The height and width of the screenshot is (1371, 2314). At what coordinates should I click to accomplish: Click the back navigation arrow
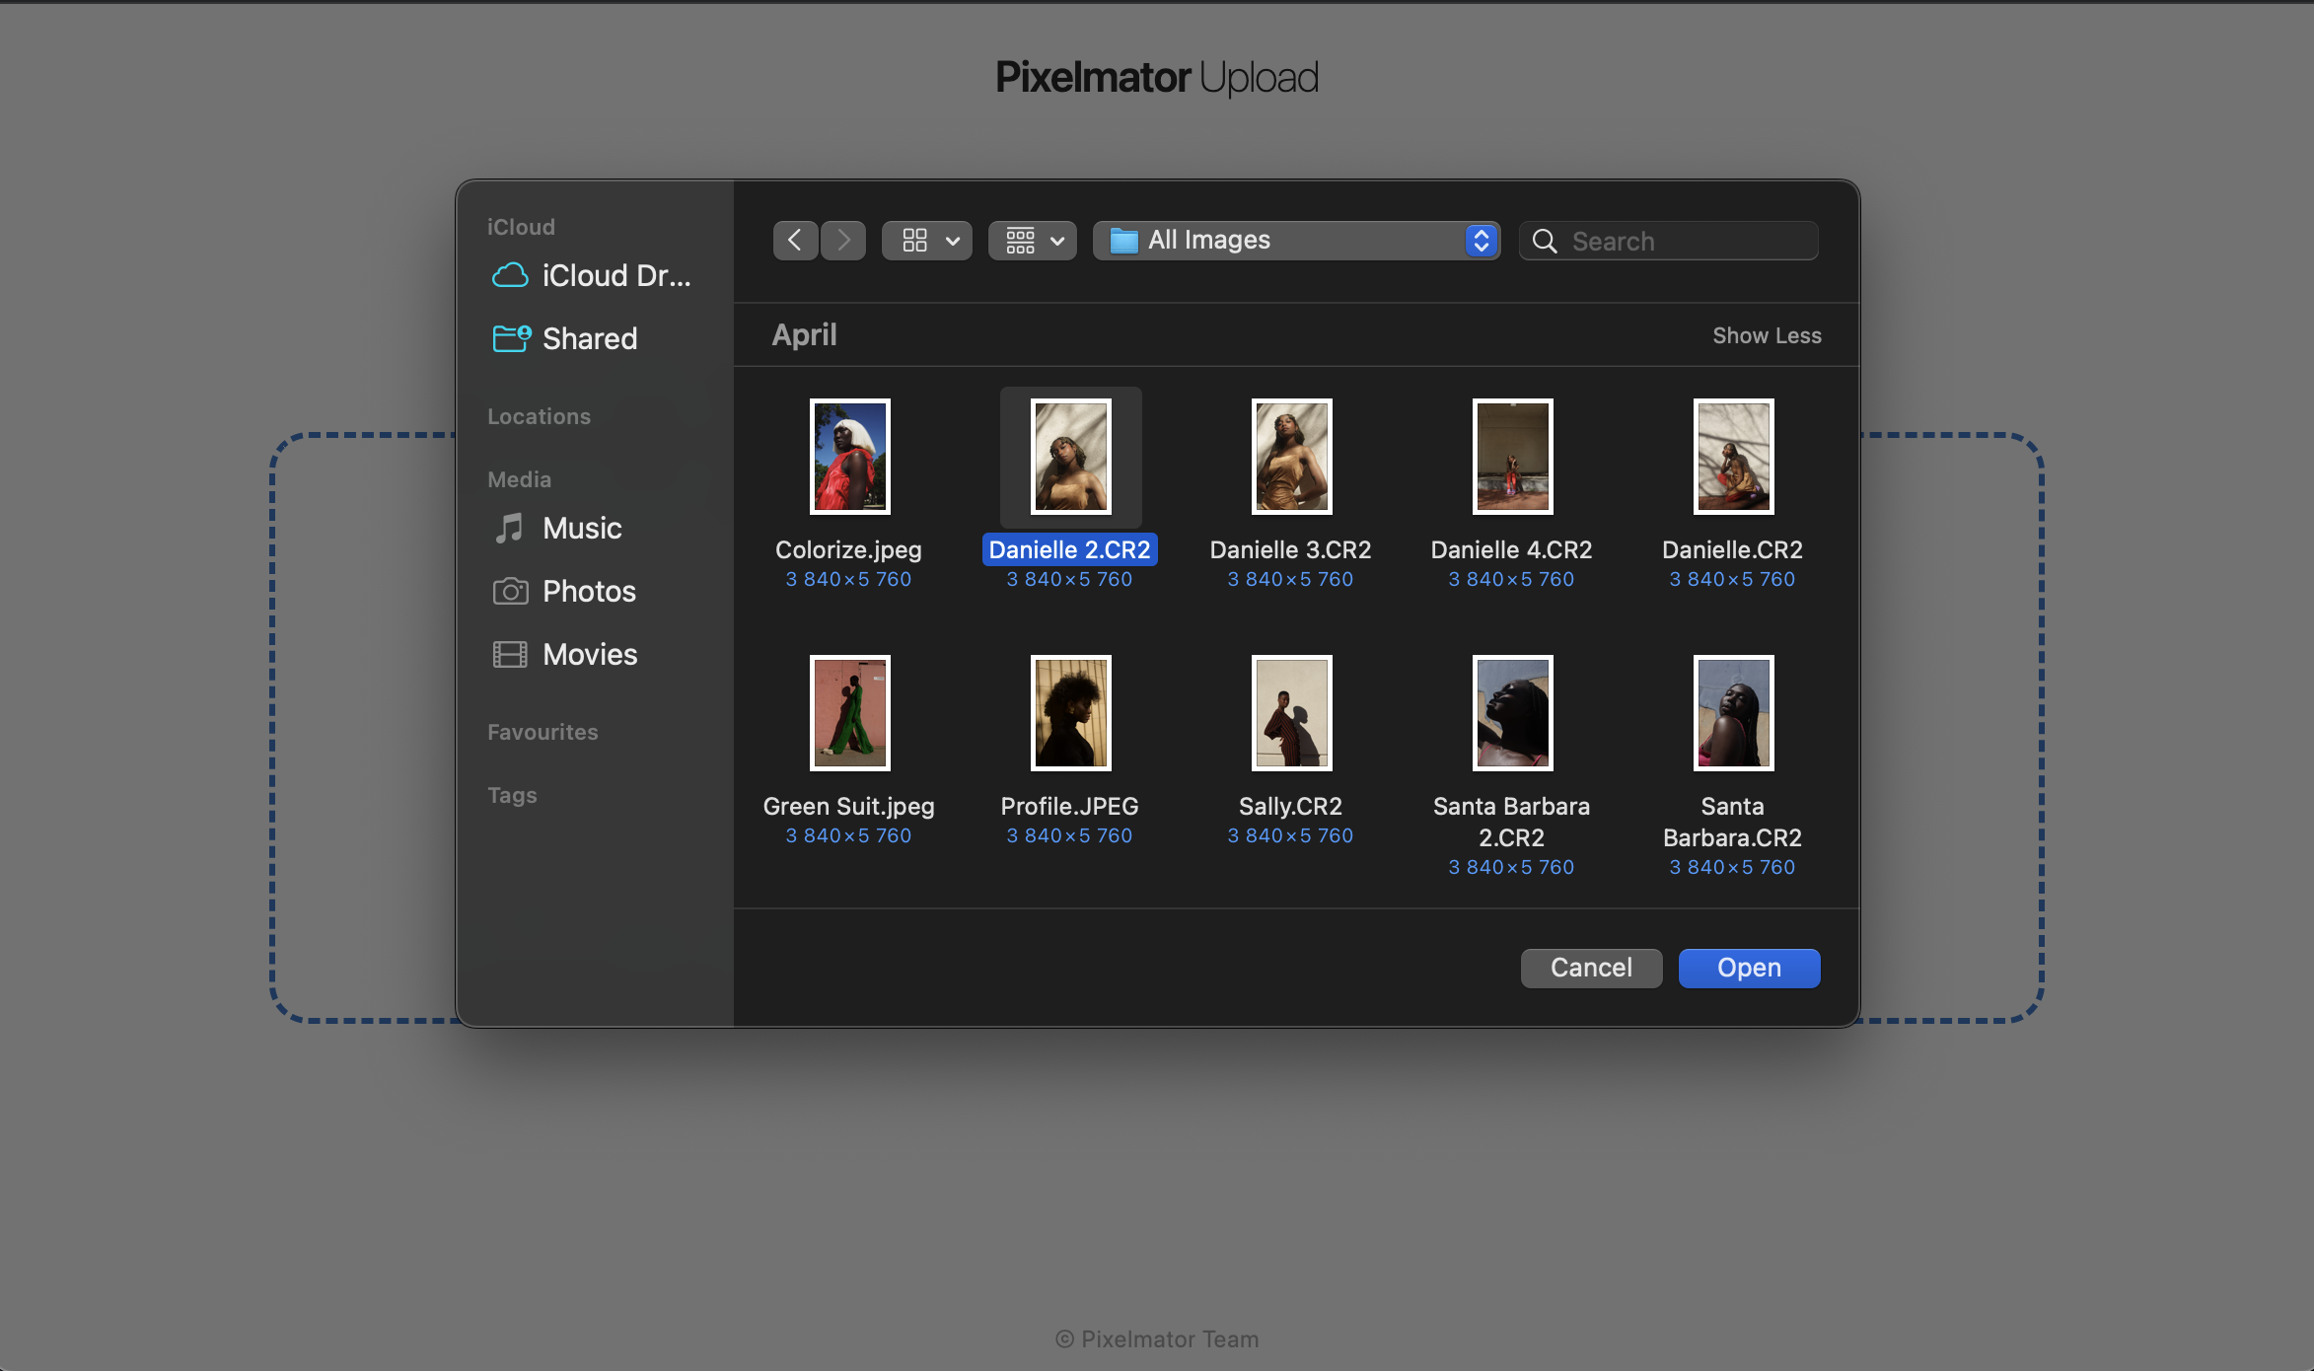795,241
